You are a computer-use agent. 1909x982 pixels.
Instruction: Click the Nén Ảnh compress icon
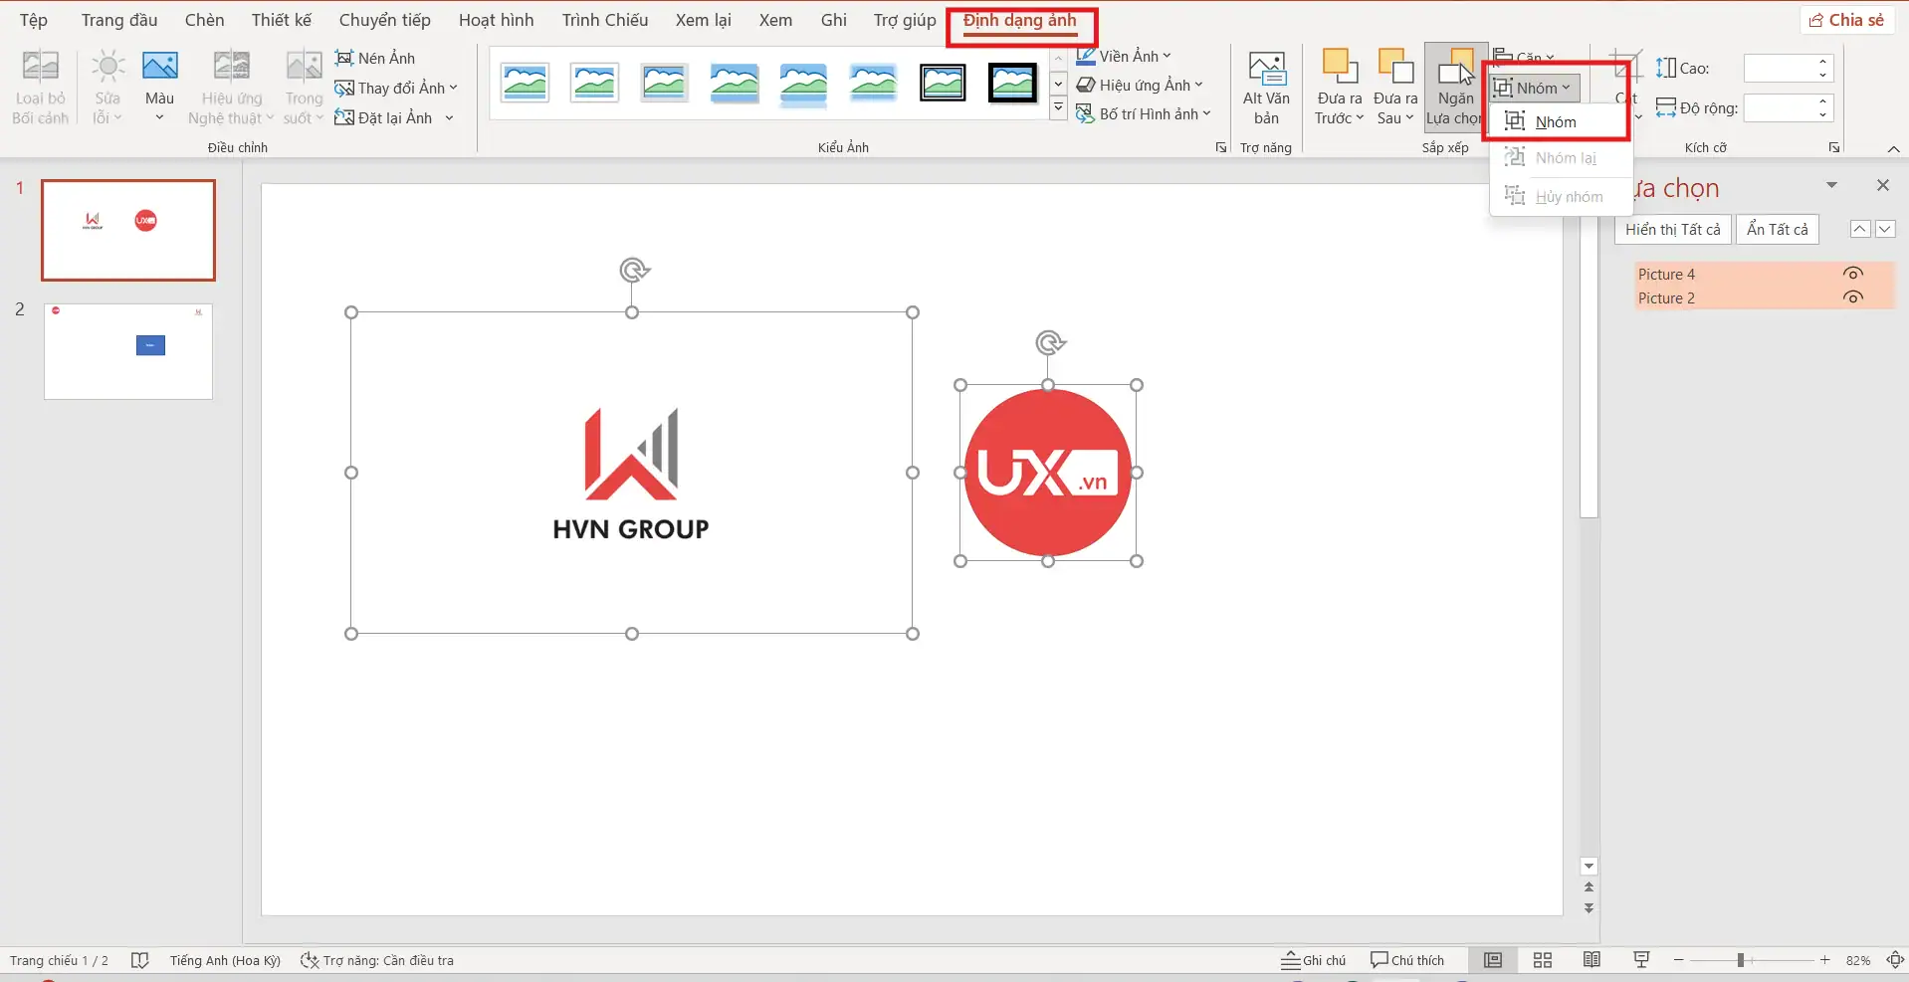coord(344,58)
